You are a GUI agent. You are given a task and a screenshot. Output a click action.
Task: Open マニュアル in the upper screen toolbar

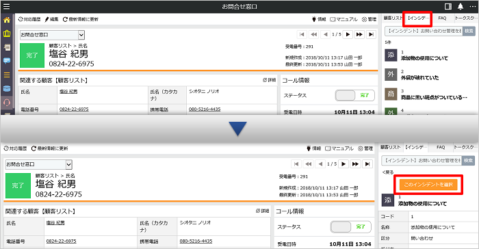tap(344, 19)
